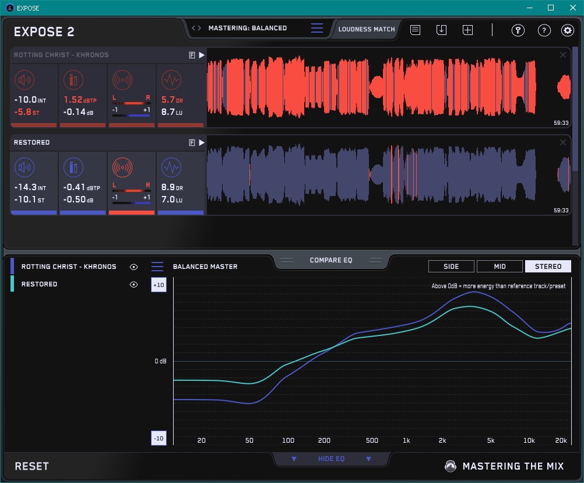The image size is (584, 483).
Task: Play the Restored track
Action: (x=202, y=142)
